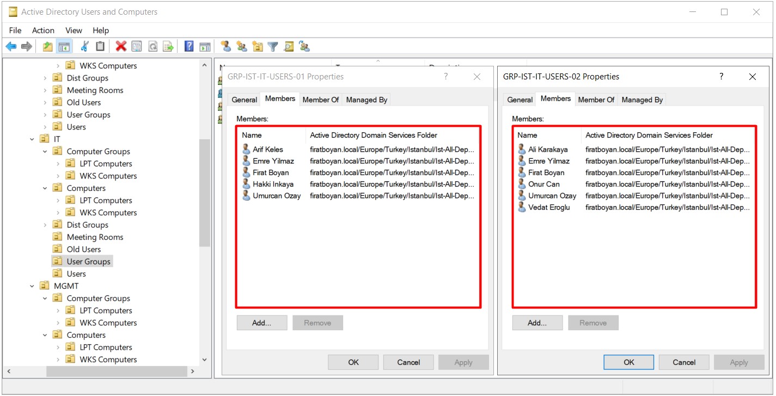Click Cancel in USERS-02 Properties
This screenshot has height=396, width=776.
pos(684,362)
